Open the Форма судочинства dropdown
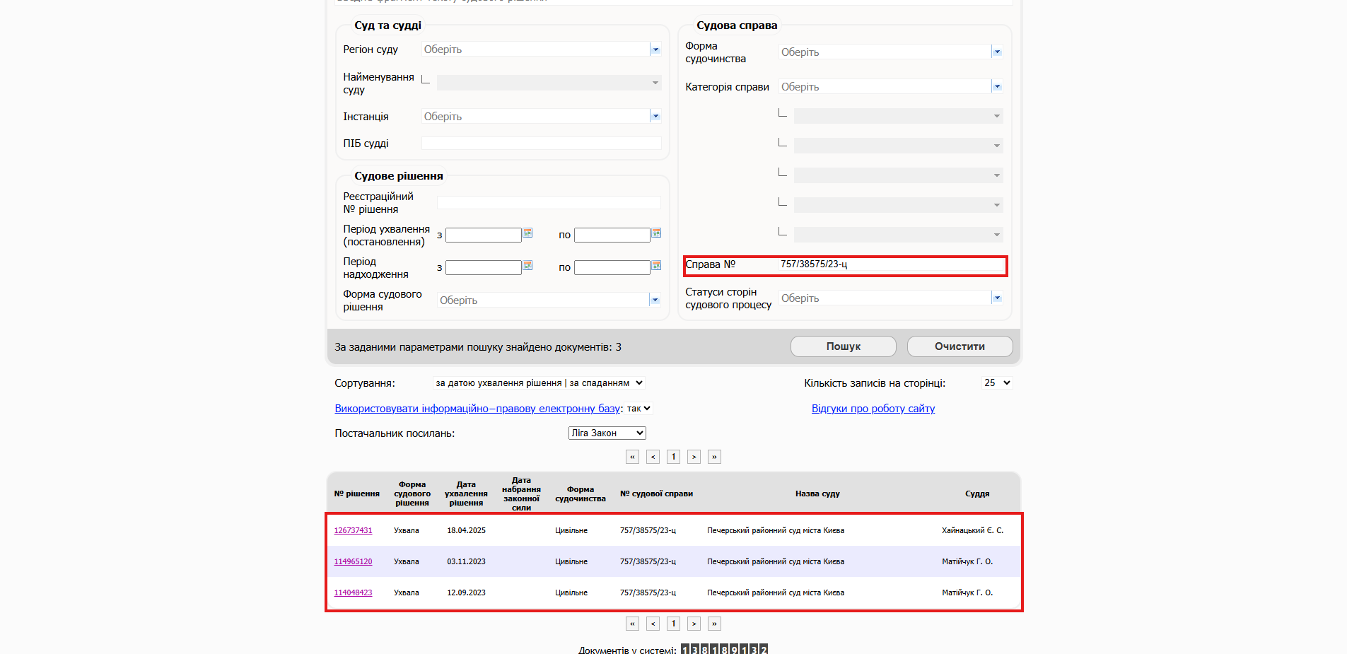The width and height of the screenshot is (1347, 654). pyautogui.click(x=997, y=52)
